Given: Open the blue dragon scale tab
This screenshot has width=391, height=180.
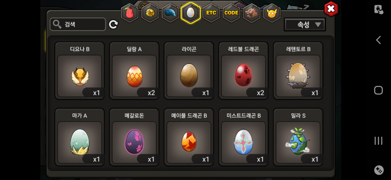Looking at the screenshot, I should click(170, 13).
